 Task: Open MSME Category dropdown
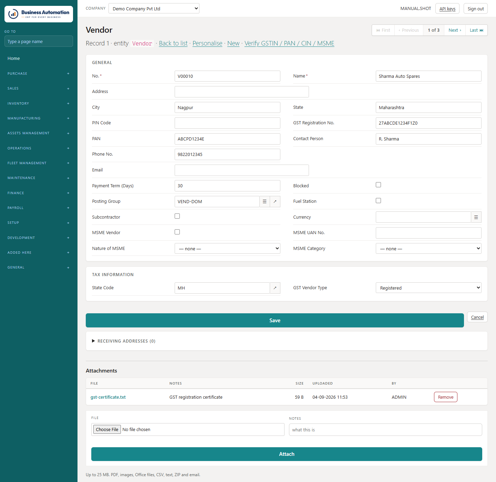(x=428, y=249)
